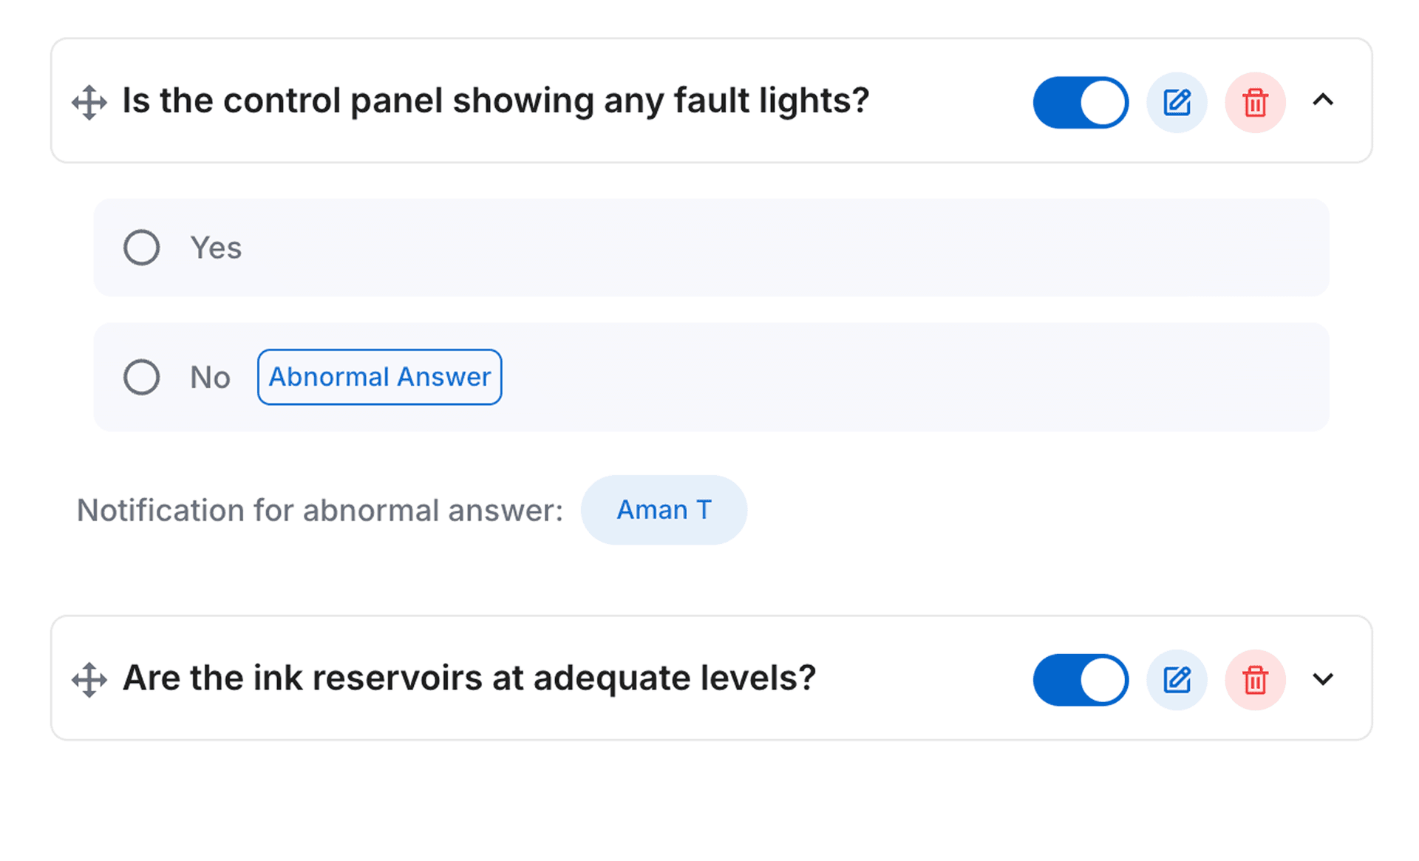Image resolution: width=1419 pixels, height=861 pixels.
Task: Click the ink reservoirs question title
Action: (469, 678)
